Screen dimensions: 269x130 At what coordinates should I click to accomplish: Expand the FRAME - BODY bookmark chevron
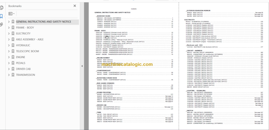(x=9, y=28)
